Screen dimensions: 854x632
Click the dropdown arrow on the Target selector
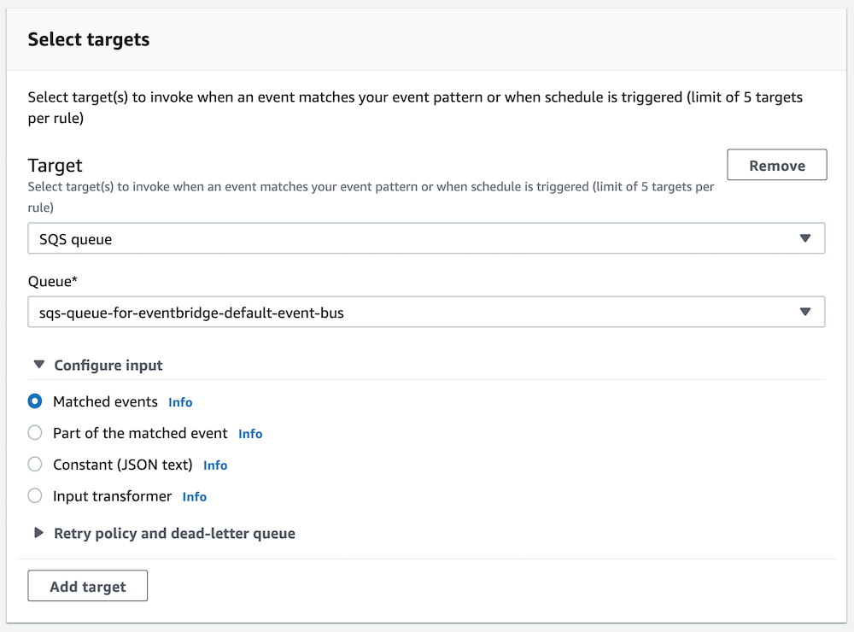[805, 238]
